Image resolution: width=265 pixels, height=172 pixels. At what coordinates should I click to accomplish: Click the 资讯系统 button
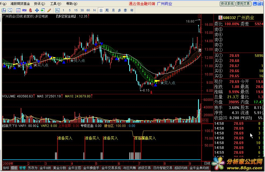click(227, 4)
